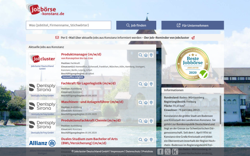The height and width of the screenshot is (156, 250).
Task: Open the Datenschutz footer link
Action: (x=133, y=151)
